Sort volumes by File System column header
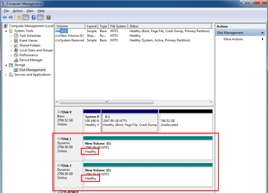 (x=118, y=26)
